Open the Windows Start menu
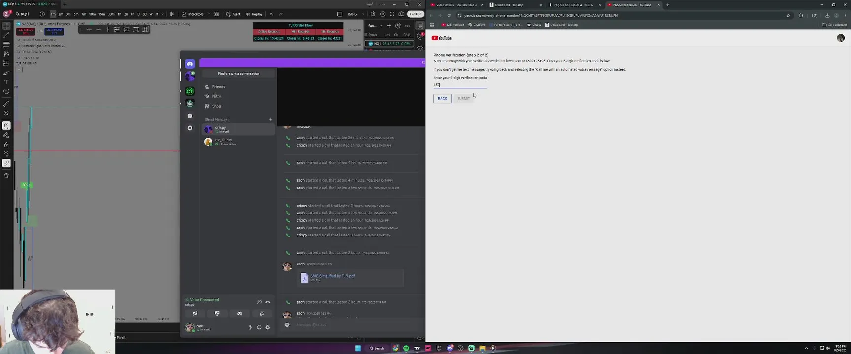 pyautogui.click(x=358, y=348)
